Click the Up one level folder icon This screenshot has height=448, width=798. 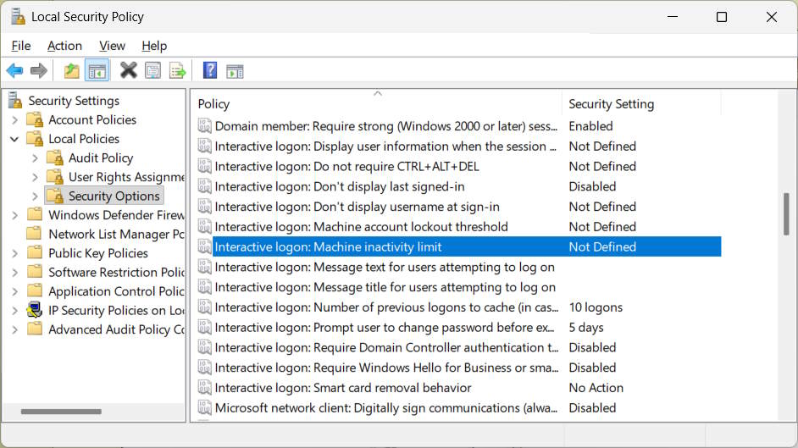(x=72, y=70)
